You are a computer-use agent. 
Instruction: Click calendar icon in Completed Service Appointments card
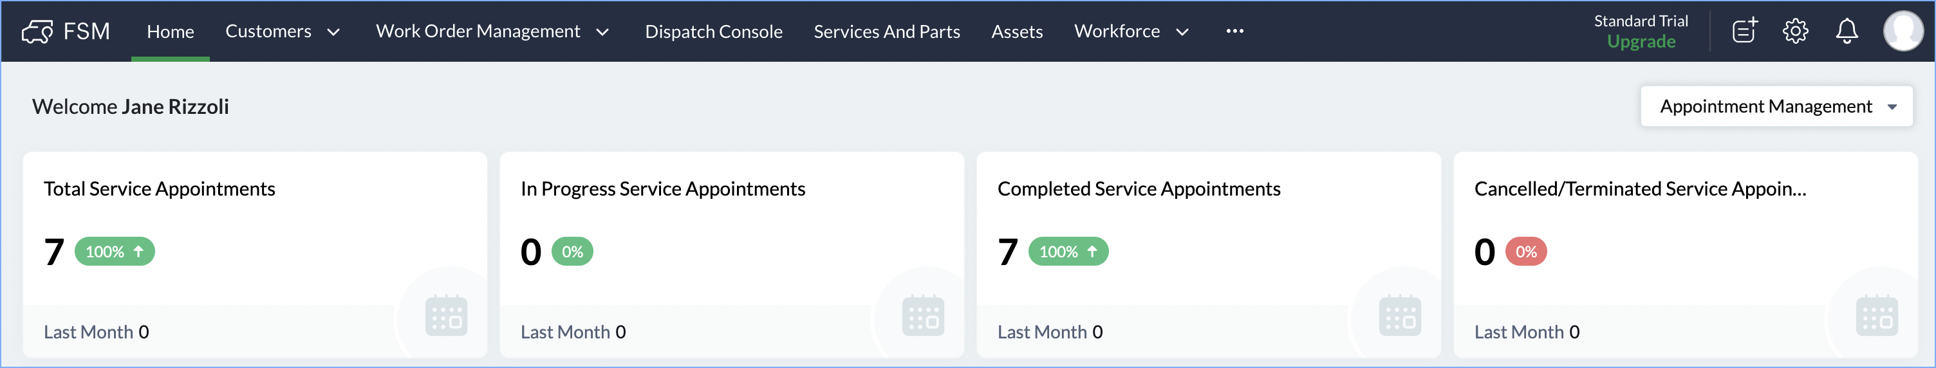pos(1400,315)
